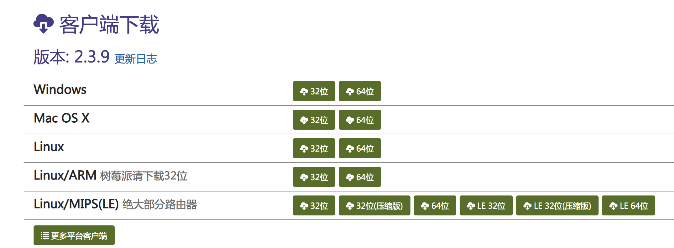The width and height of the screenshot is (674, 248).
Task: Download Linux/MIPS 64位 client
Action: 435,205
